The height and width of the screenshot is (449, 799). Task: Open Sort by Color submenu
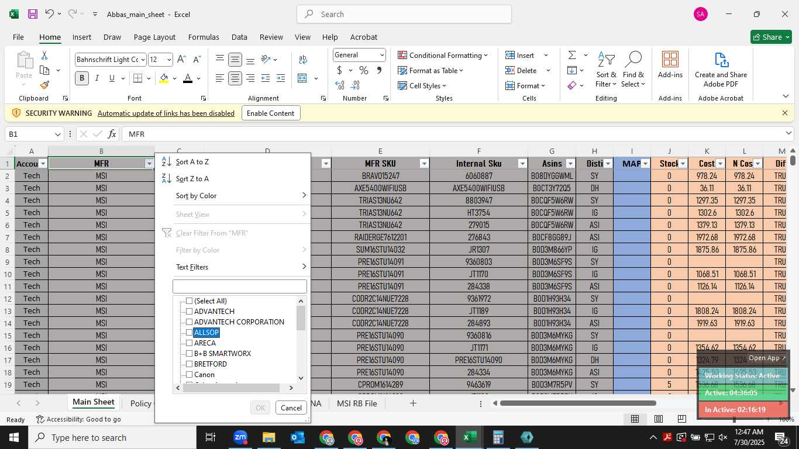pyautogui.click(x=232, y=196)
